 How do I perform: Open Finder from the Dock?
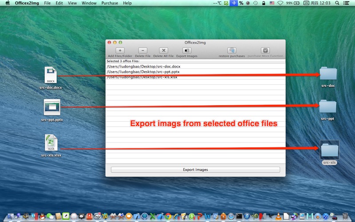click(11, 216)
